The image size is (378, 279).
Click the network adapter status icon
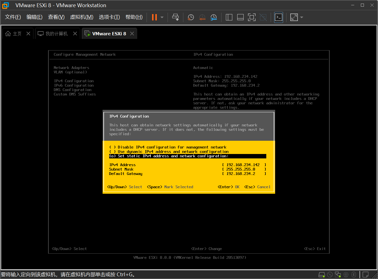coord(338,275)
